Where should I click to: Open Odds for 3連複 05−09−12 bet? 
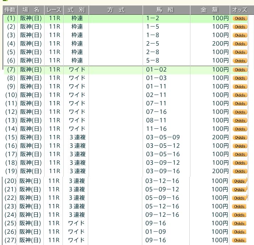239,190
